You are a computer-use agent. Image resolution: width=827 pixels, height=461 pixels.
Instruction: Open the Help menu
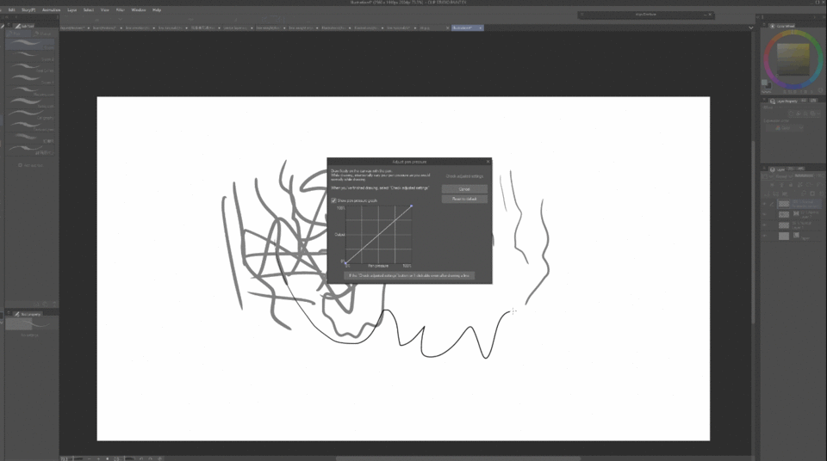point(157,10)
